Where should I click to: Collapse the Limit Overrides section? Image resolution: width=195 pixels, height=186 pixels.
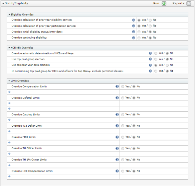coord(9,81)
